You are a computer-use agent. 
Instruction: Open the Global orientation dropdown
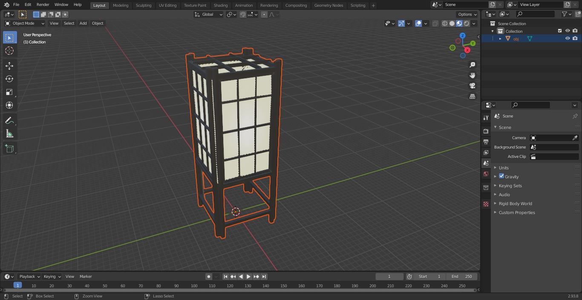209,14
